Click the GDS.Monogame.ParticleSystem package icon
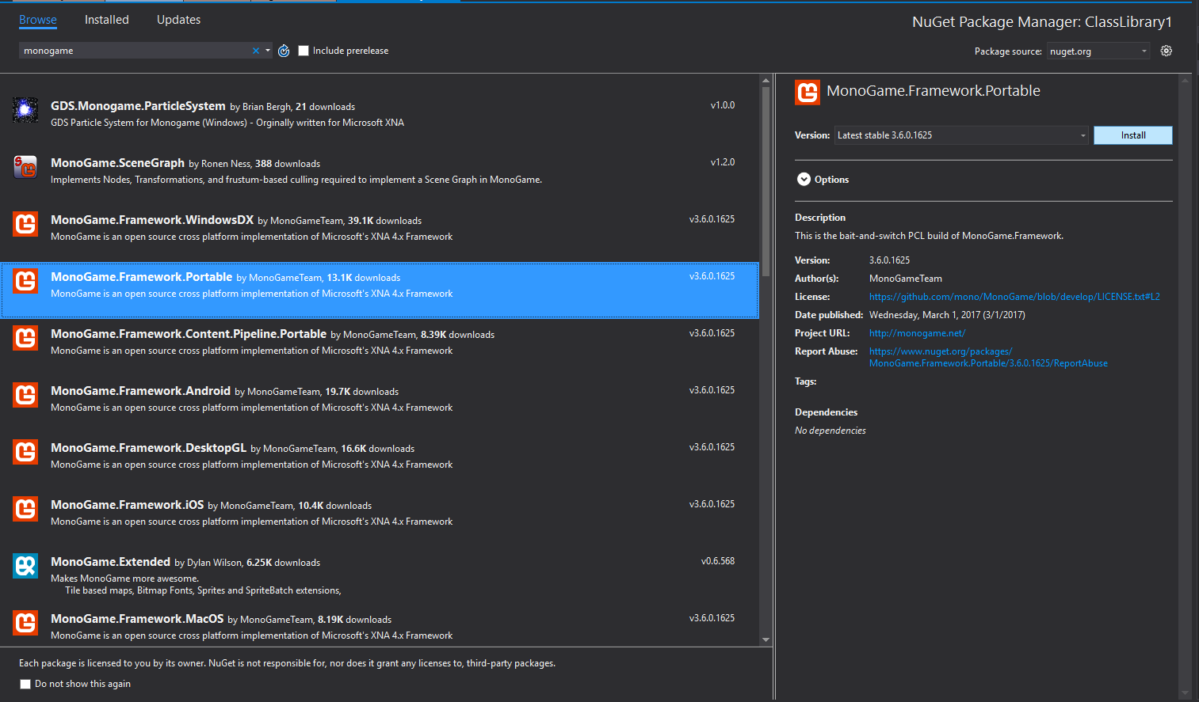Image resolution: width=1199 pixels, height=702 pixels. (25, 110)
